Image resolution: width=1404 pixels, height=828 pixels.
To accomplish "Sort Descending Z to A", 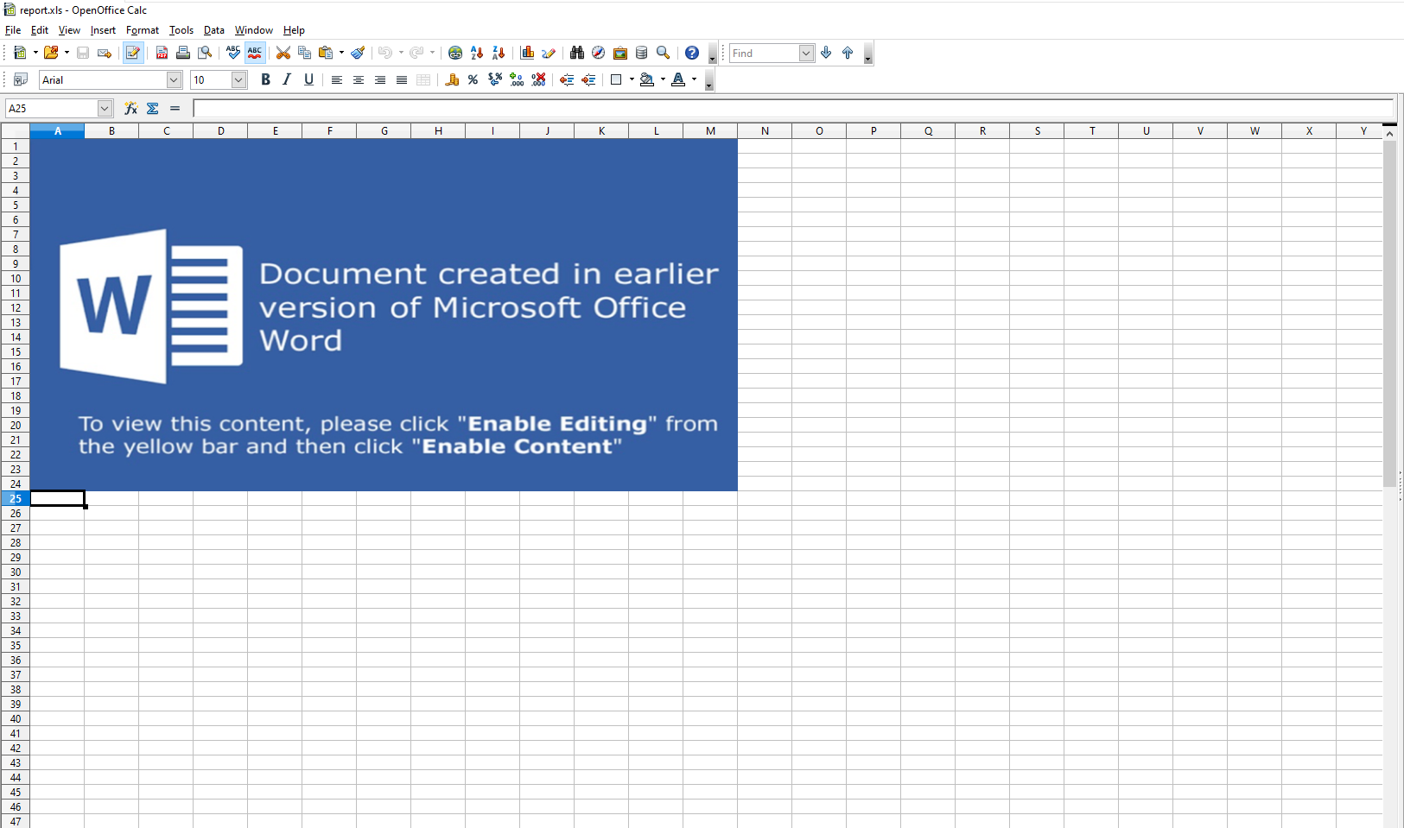I will coord(499,53).
